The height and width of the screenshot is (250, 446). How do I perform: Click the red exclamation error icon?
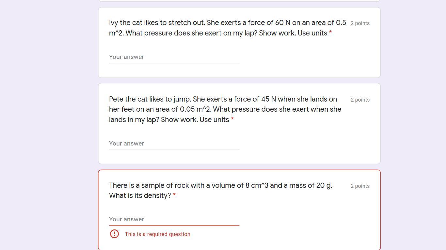click(114, 234)
